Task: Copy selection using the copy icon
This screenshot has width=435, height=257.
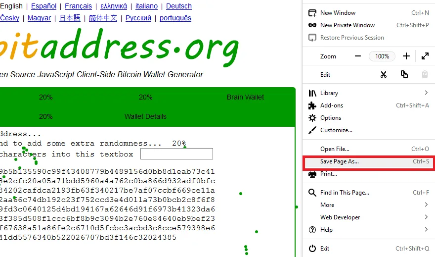Action: click(x=404, y=74)
